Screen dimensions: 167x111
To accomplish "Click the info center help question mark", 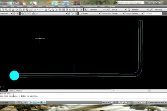I will pyautogui.click(x=160, y=3).
